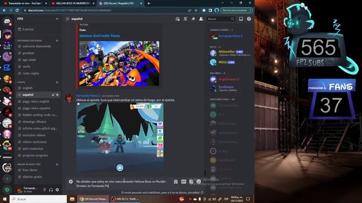The image size is (362, 203).
Task: Open the verify channel
Action: click(x=38, y=67)
